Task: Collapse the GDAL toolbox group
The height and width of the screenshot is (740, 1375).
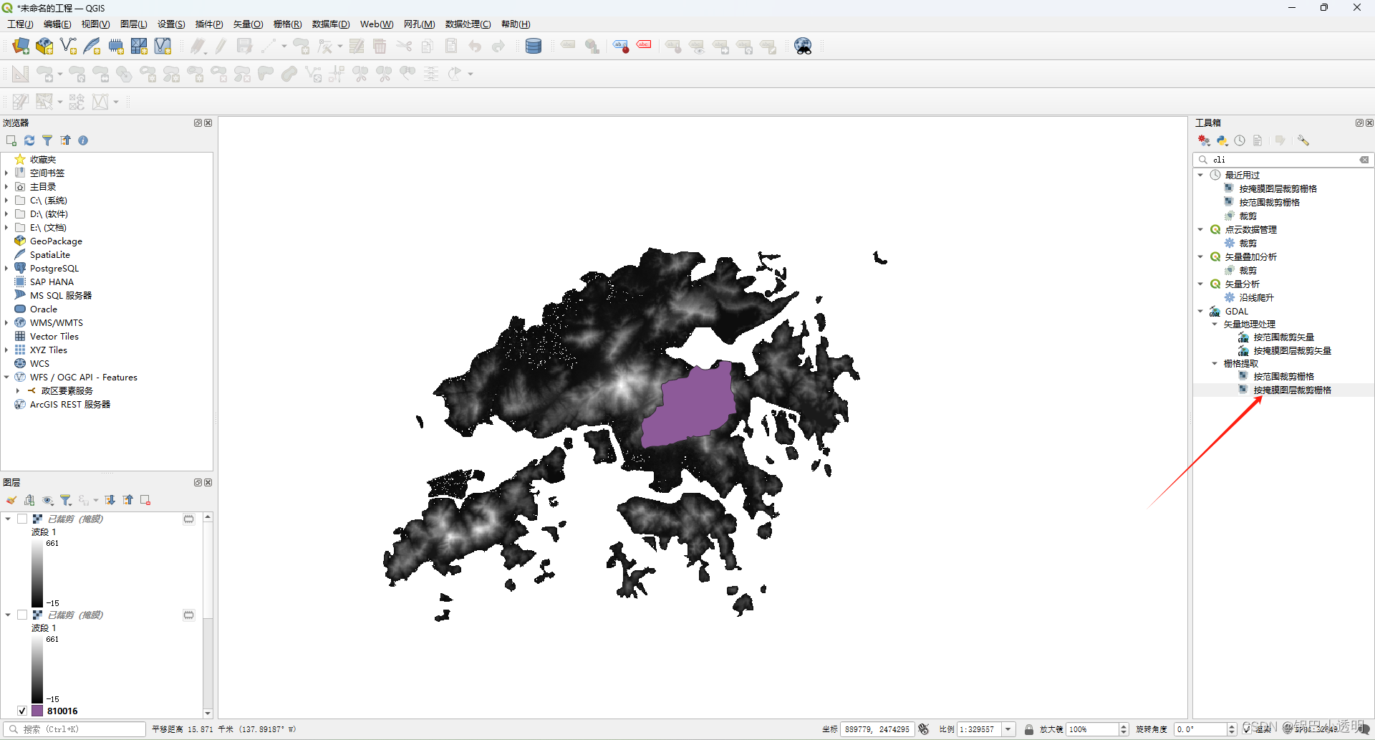Action: point(1200,311)
